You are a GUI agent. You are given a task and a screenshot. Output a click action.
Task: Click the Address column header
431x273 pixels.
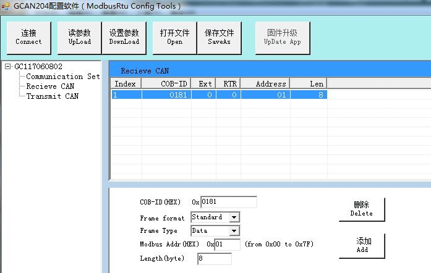point(265,83)
